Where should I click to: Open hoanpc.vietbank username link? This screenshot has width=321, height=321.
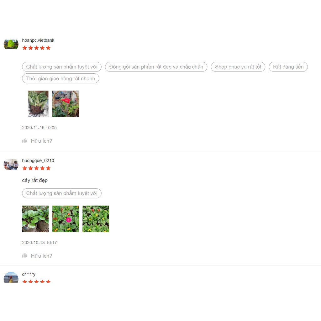[38, 40]
